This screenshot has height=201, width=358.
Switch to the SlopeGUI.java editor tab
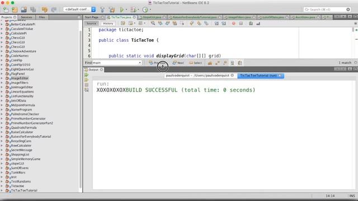point(152,17)
